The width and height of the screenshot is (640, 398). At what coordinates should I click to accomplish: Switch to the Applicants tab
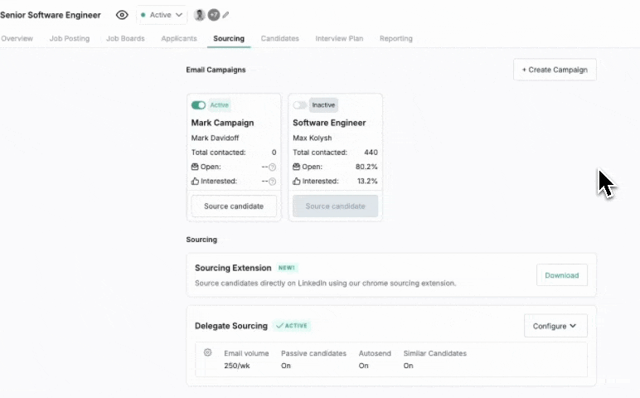point(179,38)
